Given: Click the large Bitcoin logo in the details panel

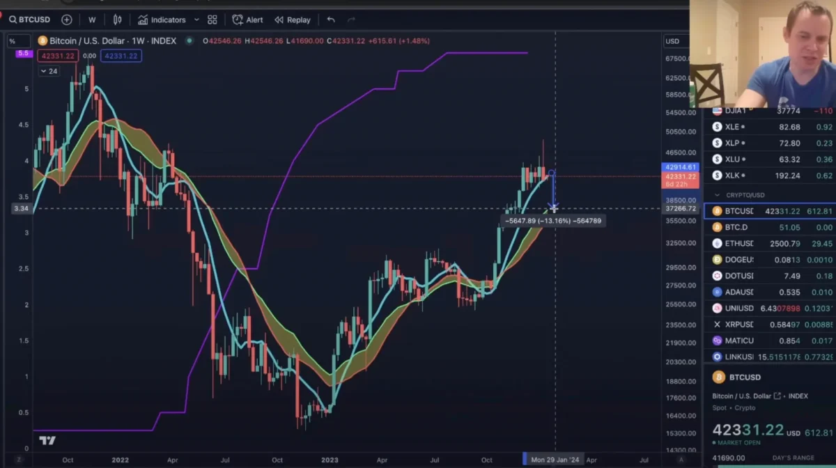Looking at the screenshot, I should pos(718,377).
